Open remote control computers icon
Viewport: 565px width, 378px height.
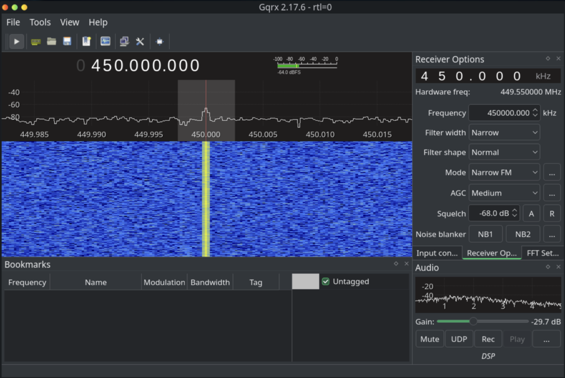coord(124,41)
